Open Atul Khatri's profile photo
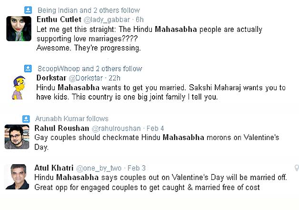Image resolution: width=299 pixels, height=210 pixels. [17, 177]
